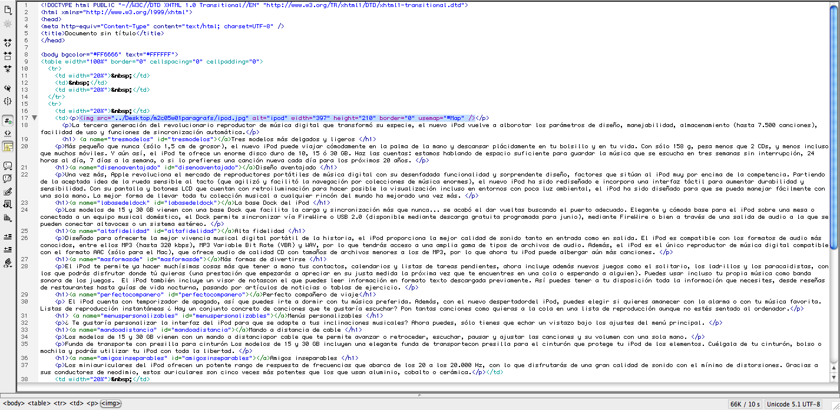The image size is (840, 410).
Task: Click the Show Code Navigator icon
Action: pos(8,24)
